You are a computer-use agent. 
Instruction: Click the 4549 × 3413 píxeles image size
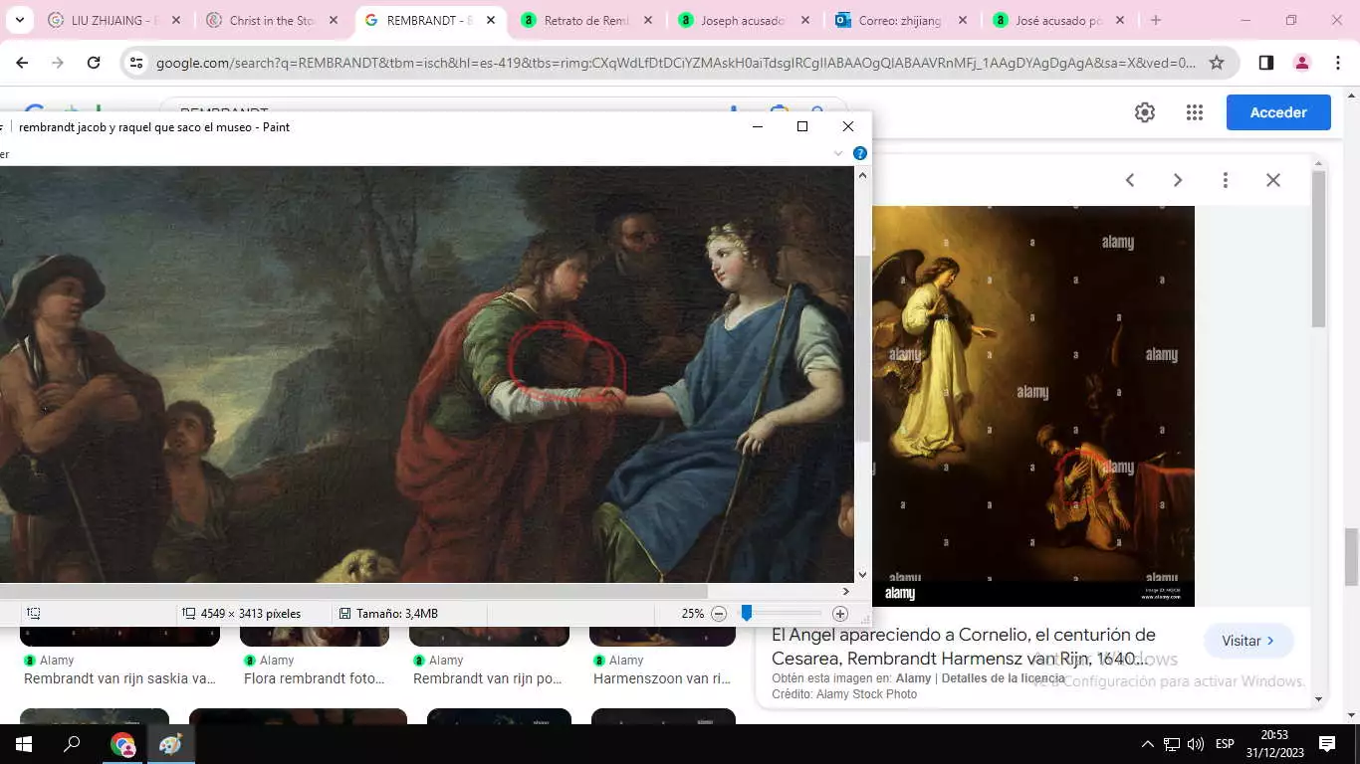(x=250, y=614)
